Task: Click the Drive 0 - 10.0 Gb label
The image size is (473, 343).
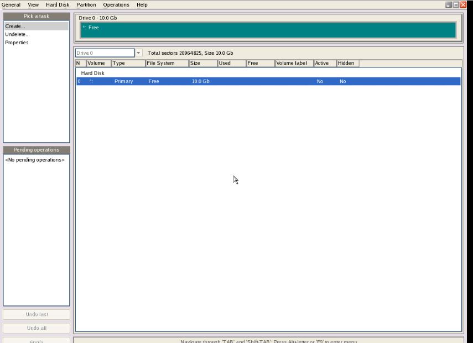Action: 98,18
